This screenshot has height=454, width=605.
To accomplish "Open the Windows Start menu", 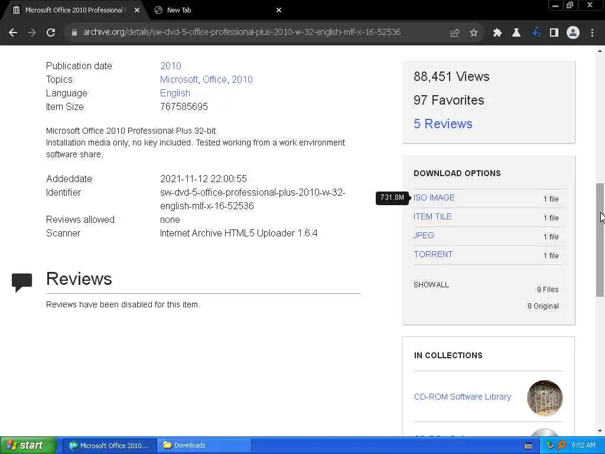I will click(x=27, y=446).
